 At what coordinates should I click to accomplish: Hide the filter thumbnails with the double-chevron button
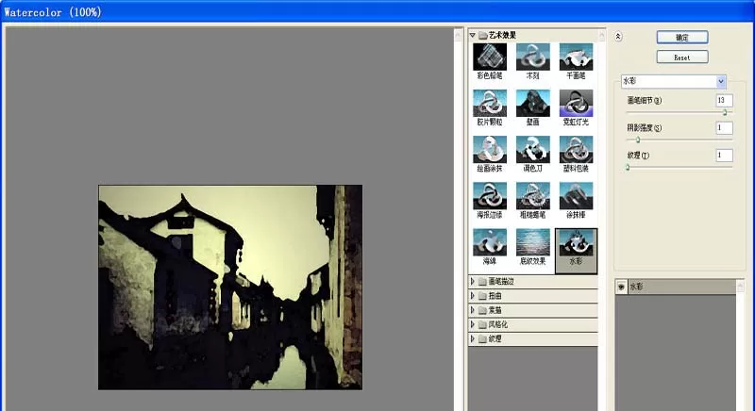pos(618,37)
